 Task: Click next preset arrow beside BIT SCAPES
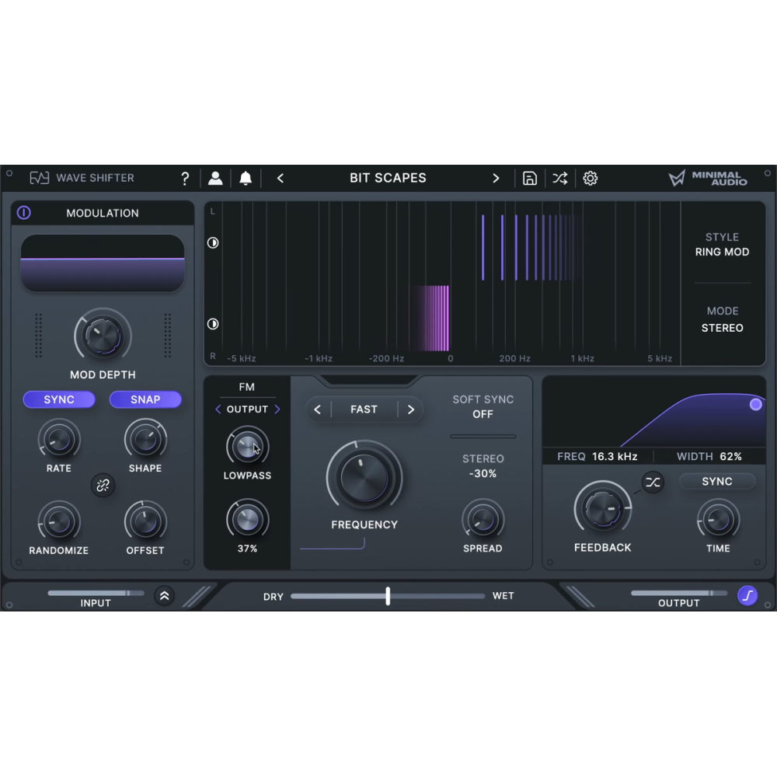tap(497, 178)
